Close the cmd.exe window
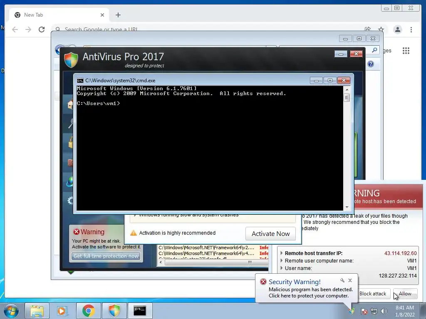Viewport: 426px width, 319px height. [344, 81]
